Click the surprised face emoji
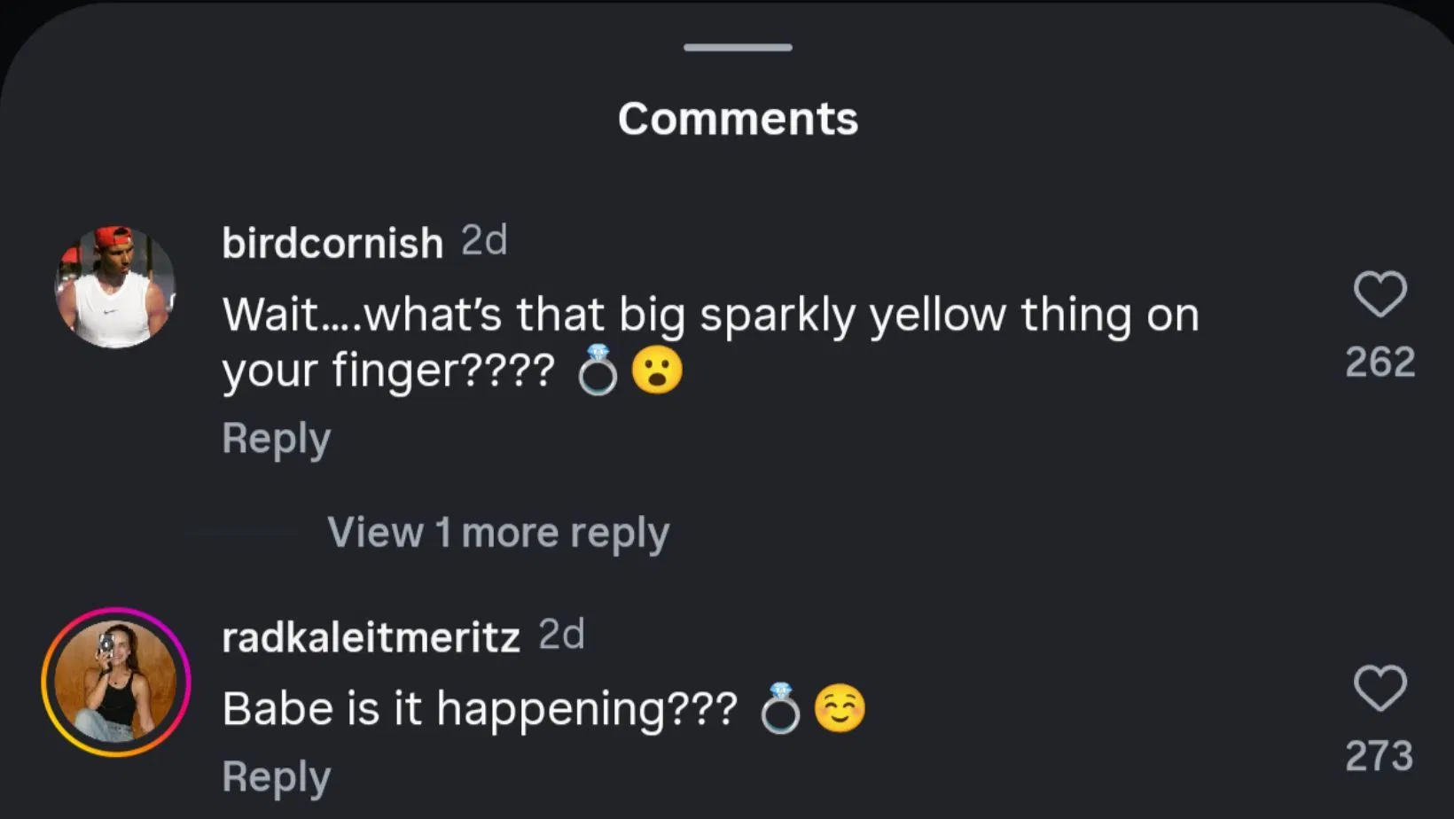The width and height of the screenshot is (1454, 819). pos(657,370)
